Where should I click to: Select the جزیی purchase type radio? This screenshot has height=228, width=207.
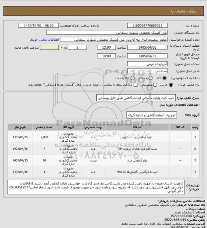171,85
